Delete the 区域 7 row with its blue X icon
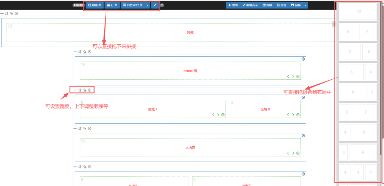The image size is (384, 186). [303, 97]
